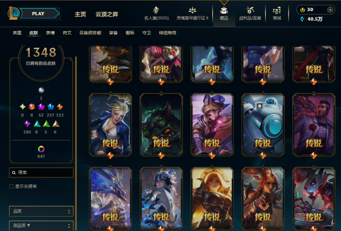341x231 pixels.
Task: Select the 终结特效 finishers tab
Action: 168,33
